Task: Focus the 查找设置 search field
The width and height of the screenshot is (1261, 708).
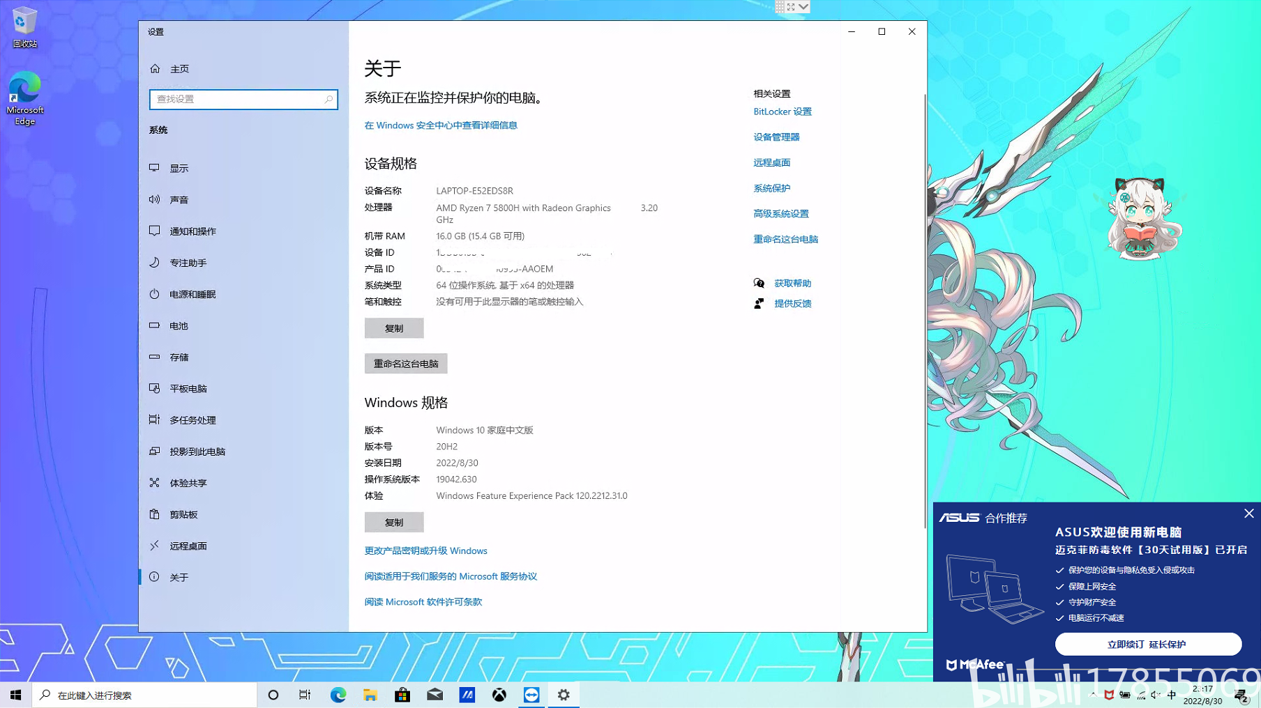Action: pos(243,99)
